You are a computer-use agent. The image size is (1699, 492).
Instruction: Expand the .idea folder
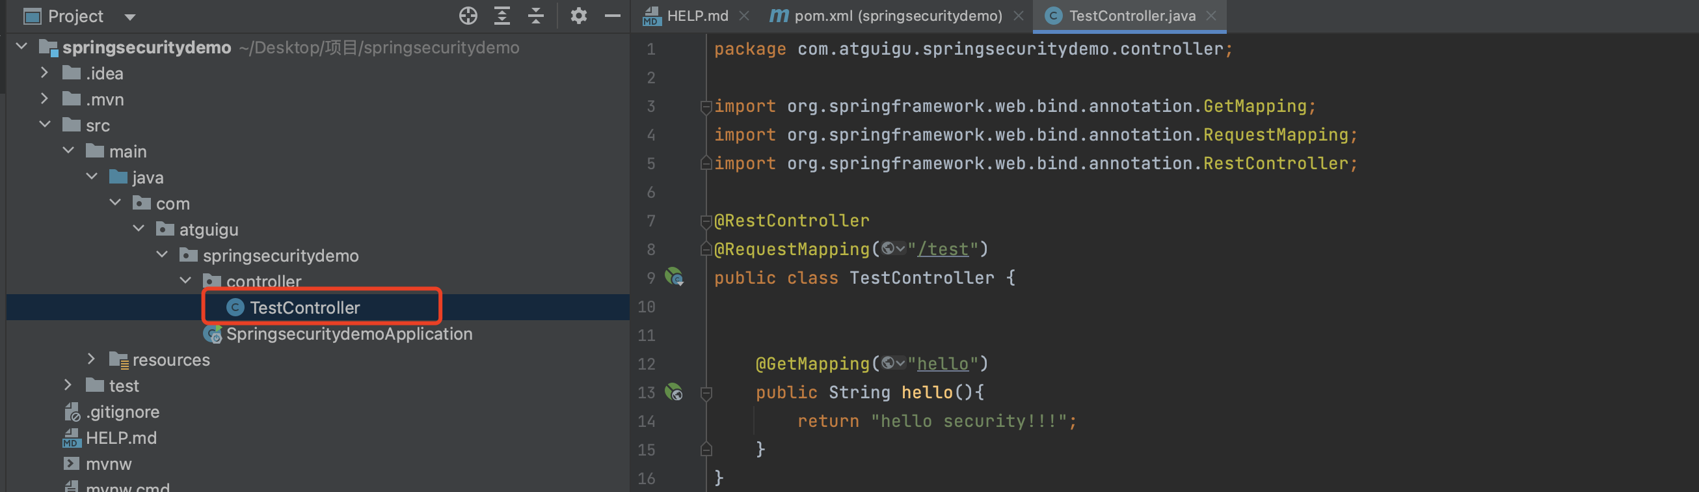44,72
